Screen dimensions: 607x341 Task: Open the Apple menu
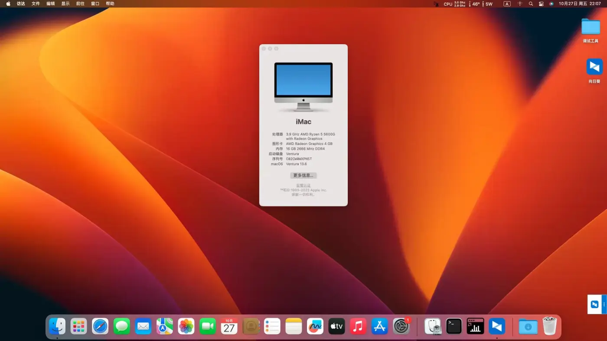pos(7,3)
